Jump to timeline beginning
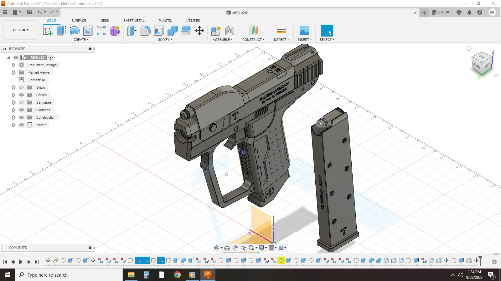 (5, 262)
